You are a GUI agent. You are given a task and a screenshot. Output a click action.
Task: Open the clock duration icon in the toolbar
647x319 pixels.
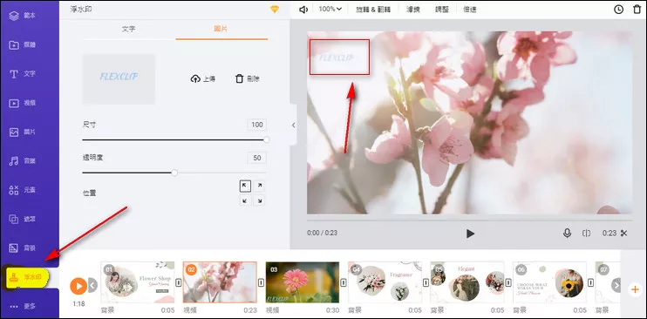click(618, 9)
